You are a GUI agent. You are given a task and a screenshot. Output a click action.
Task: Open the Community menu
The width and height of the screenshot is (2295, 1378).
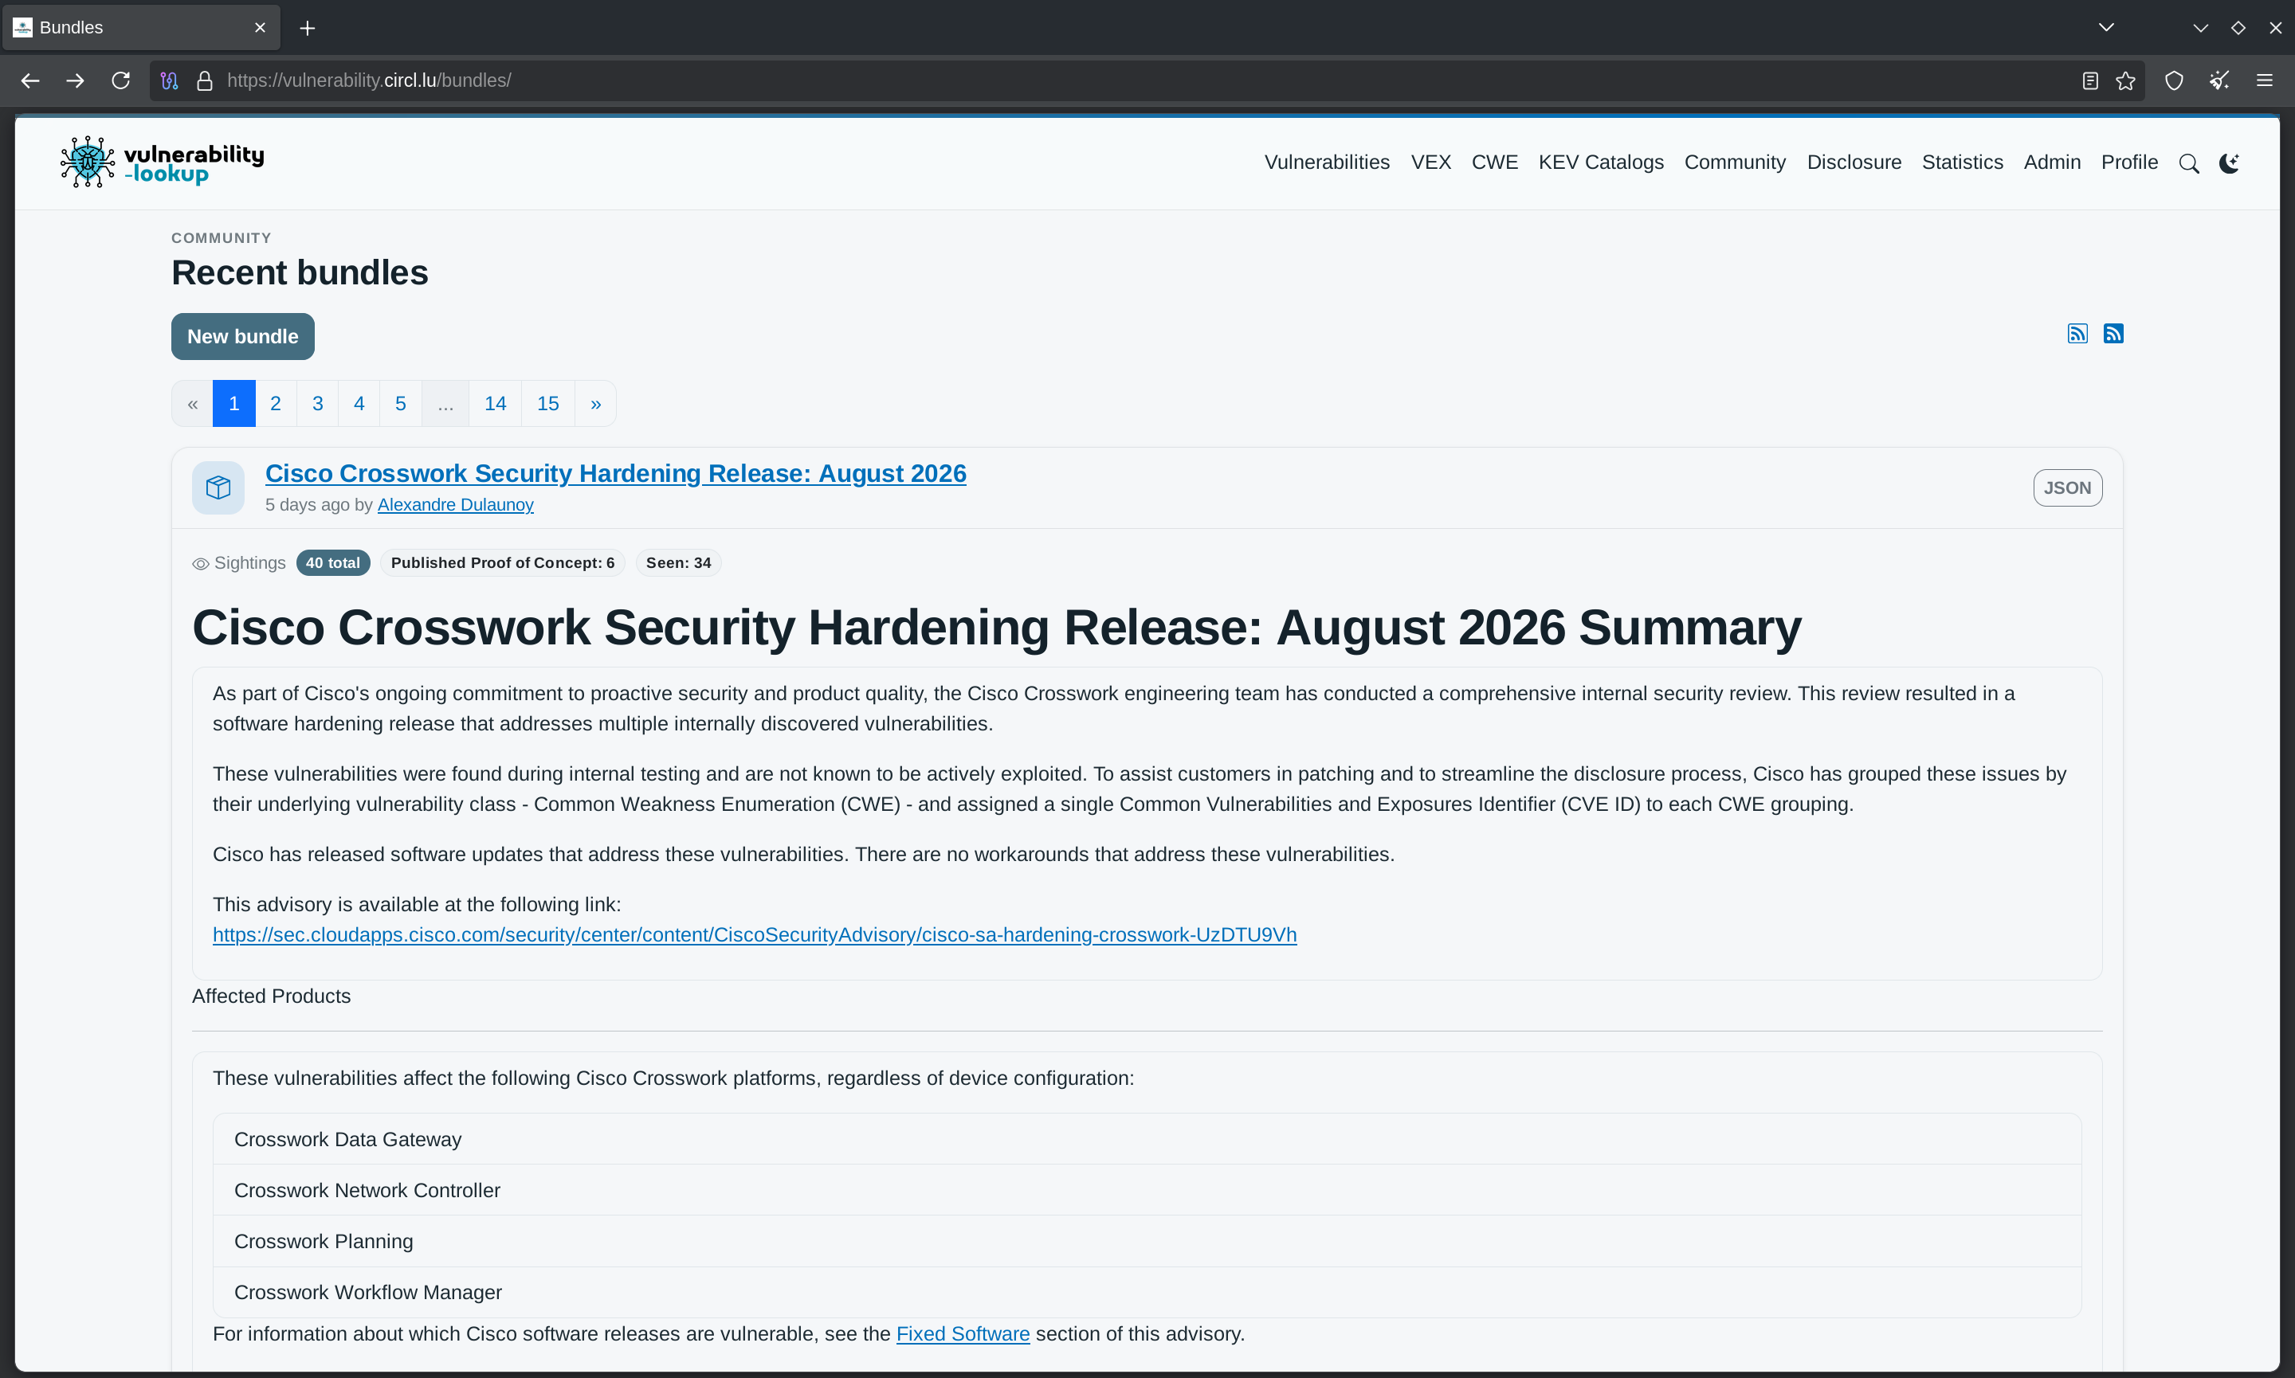click(1734, 162)
